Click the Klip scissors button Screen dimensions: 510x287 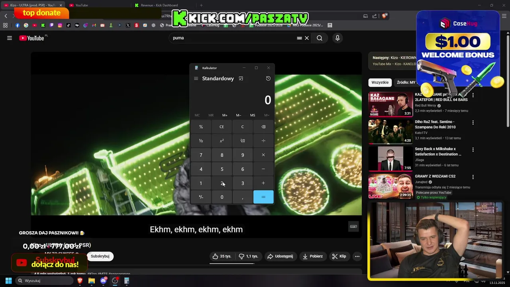(339, 256)
